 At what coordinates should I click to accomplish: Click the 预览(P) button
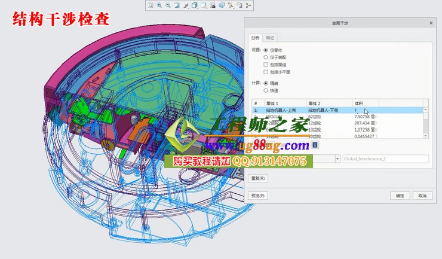click(258, 196)
